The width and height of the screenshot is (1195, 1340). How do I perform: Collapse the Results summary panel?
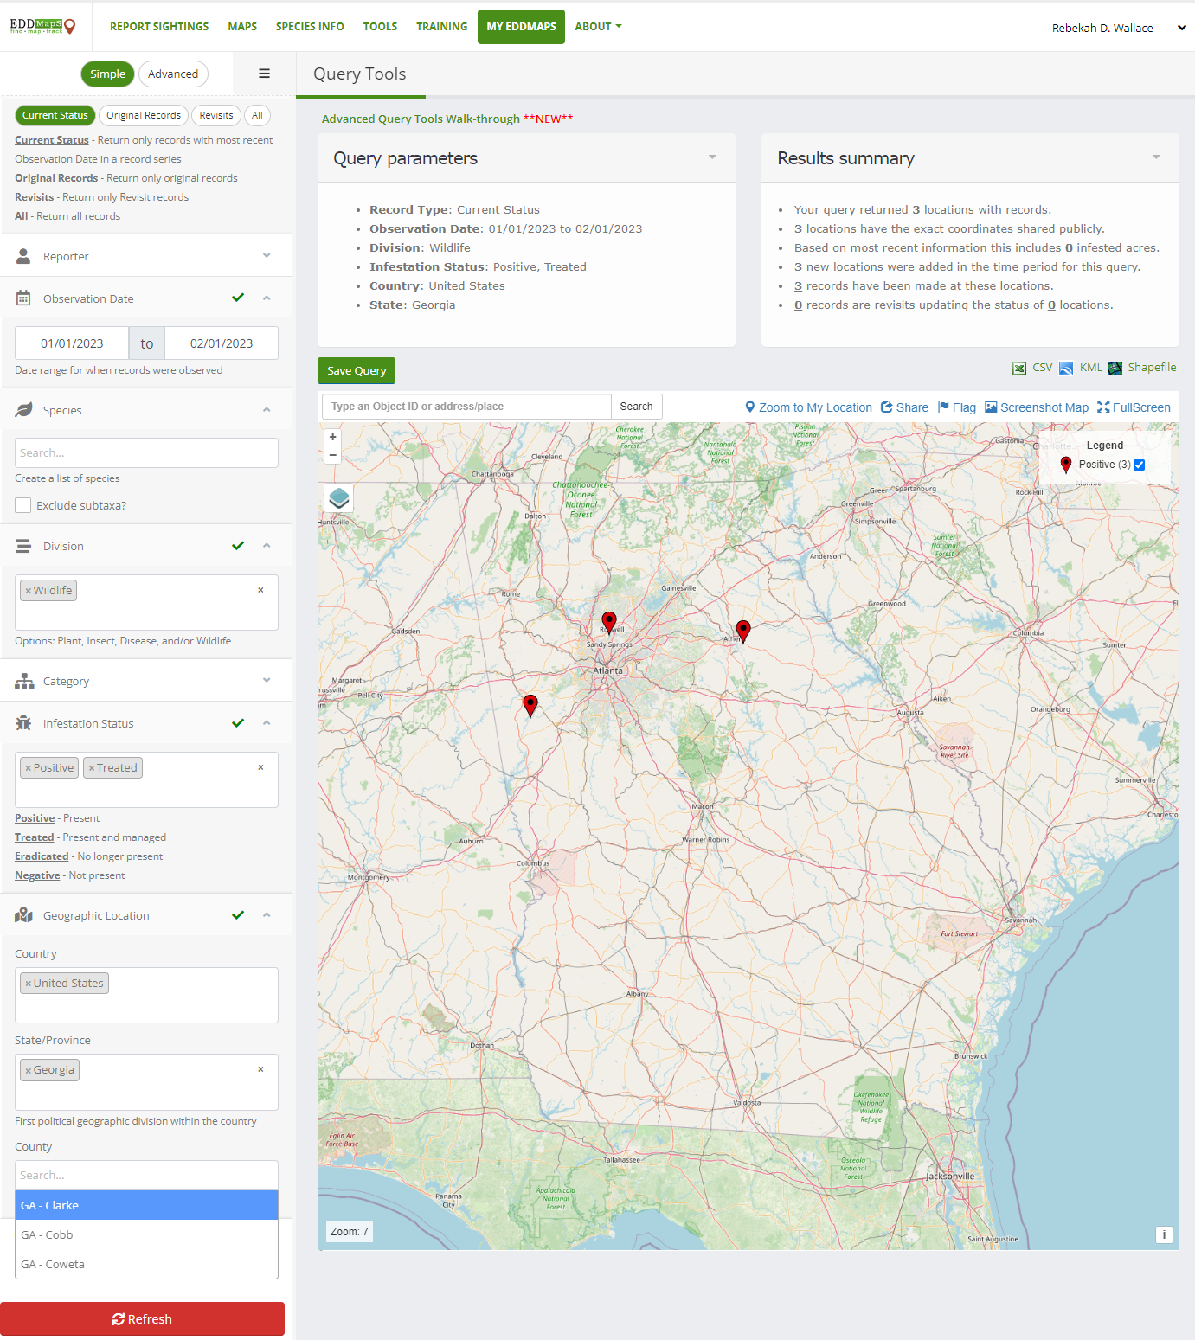point(1156,157)
